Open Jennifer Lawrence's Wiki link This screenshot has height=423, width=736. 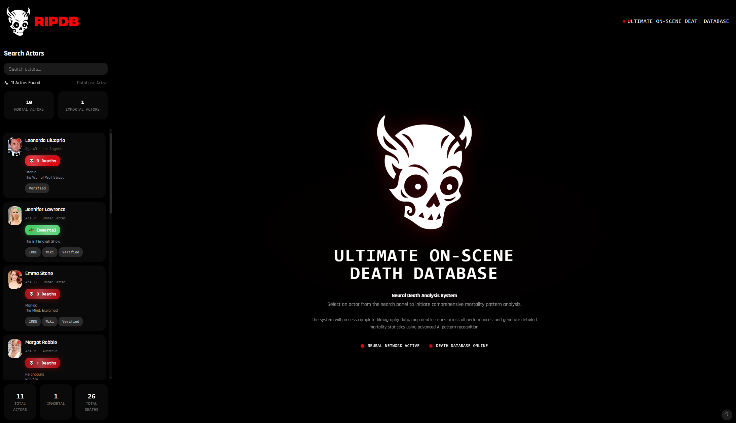49,252
